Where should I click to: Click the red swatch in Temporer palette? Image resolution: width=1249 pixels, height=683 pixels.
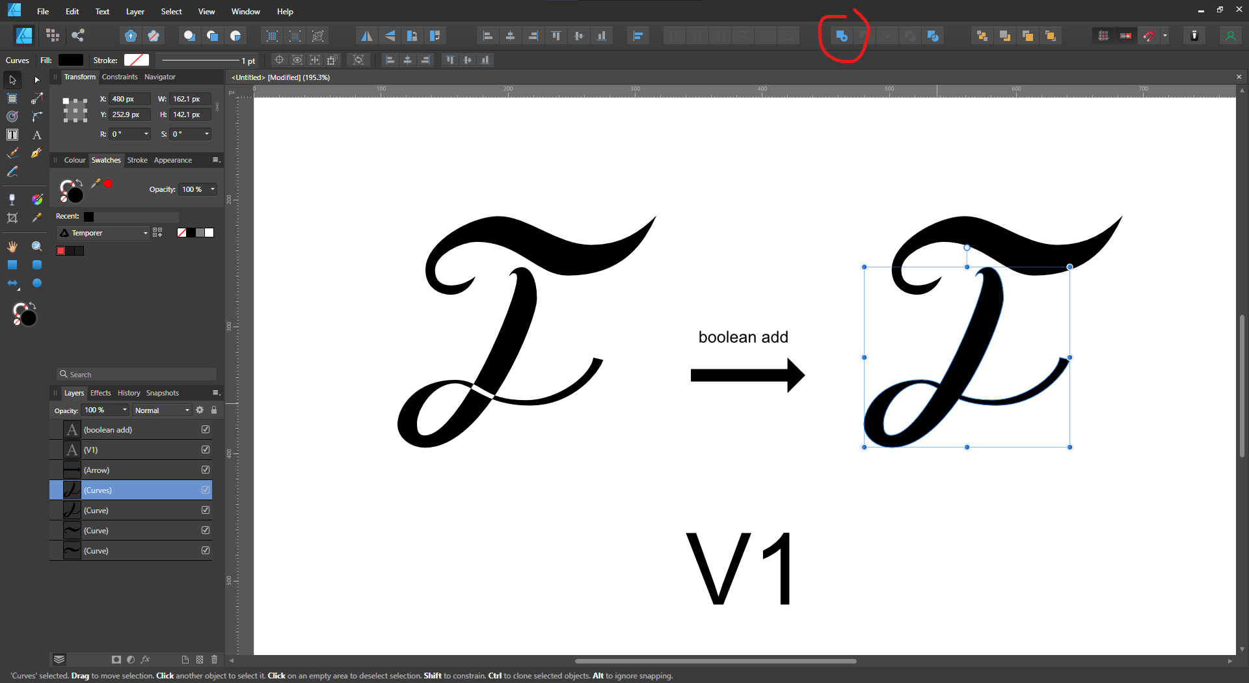click(x=61, y=251)
